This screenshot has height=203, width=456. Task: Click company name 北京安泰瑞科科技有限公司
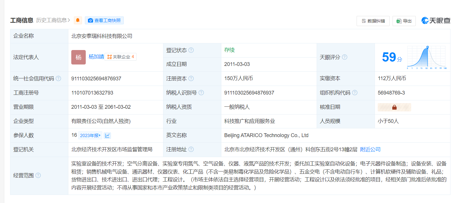pos(102,36)
